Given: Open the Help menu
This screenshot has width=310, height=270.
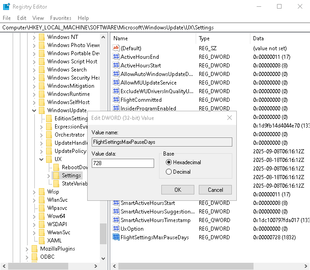Looking at the screenshot, I should click(83, 18).
